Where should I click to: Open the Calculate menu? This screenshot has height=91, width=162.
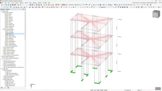click(21, 3)
